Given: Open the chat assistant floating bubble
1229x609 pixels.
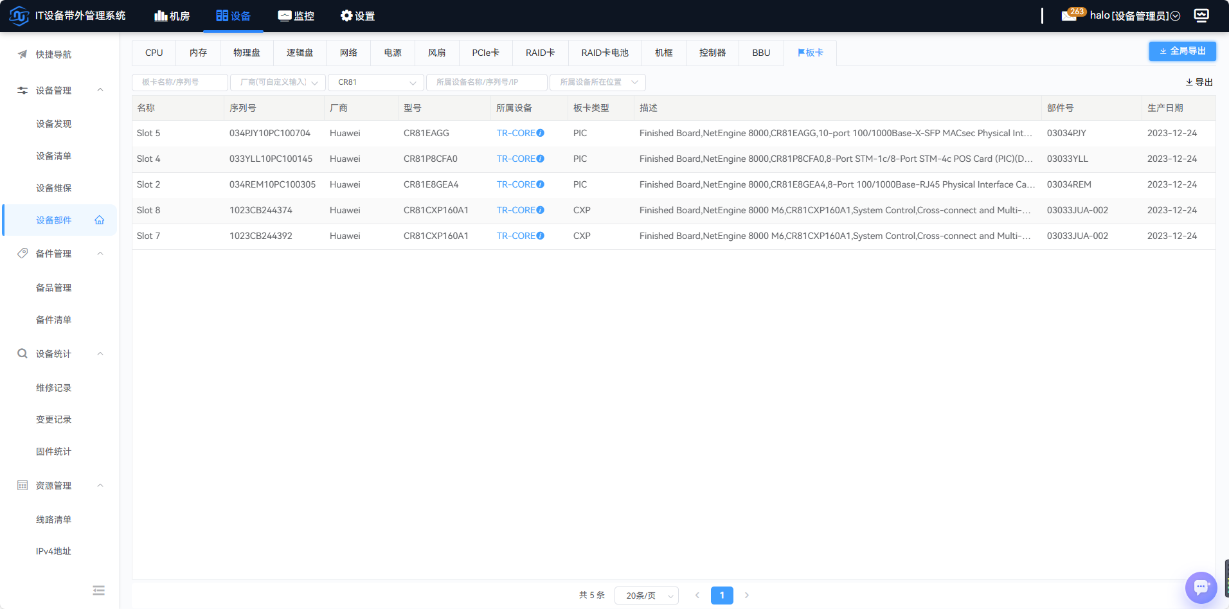Looking at the screenshot, I should pos(1201,587).
